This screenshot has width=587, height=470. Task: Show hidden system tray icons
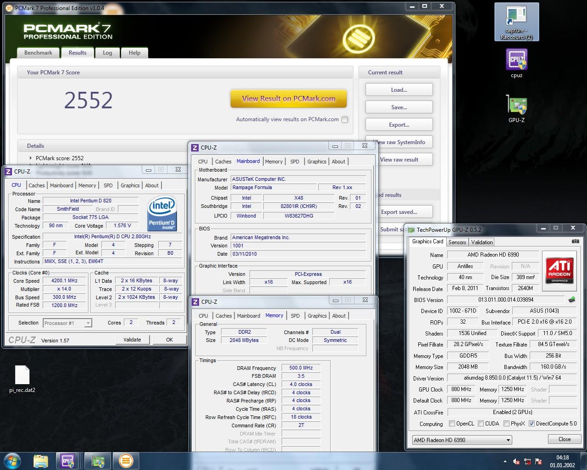pyautogui.click(x=505, y=461)
